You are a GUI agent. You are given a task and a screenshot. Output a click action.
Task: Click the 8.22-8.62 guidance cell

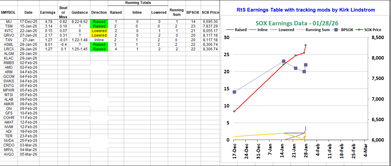(x=79, y=22)
